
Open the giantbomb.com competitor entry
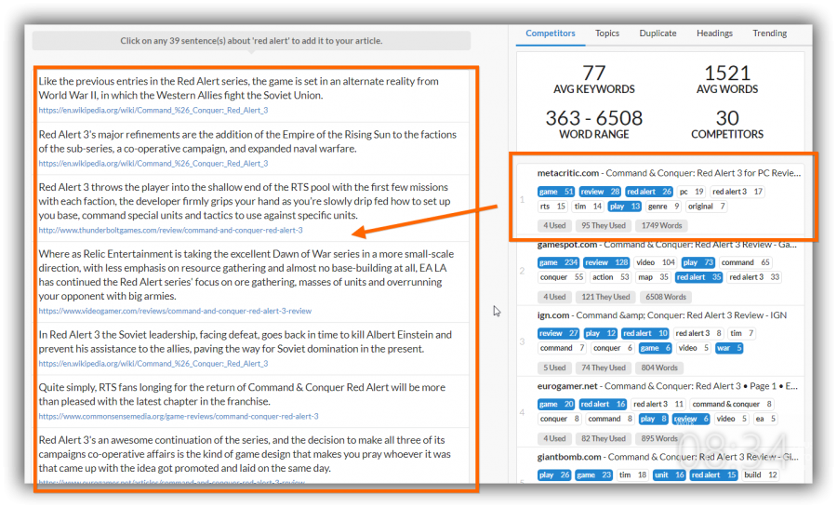[x=668, y=457]
